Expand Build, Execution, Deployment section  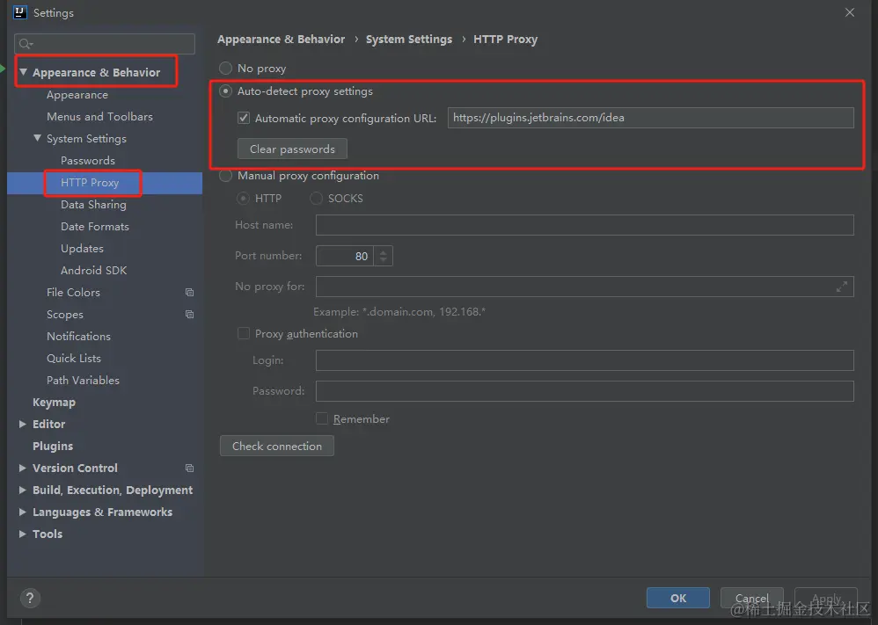22,491
